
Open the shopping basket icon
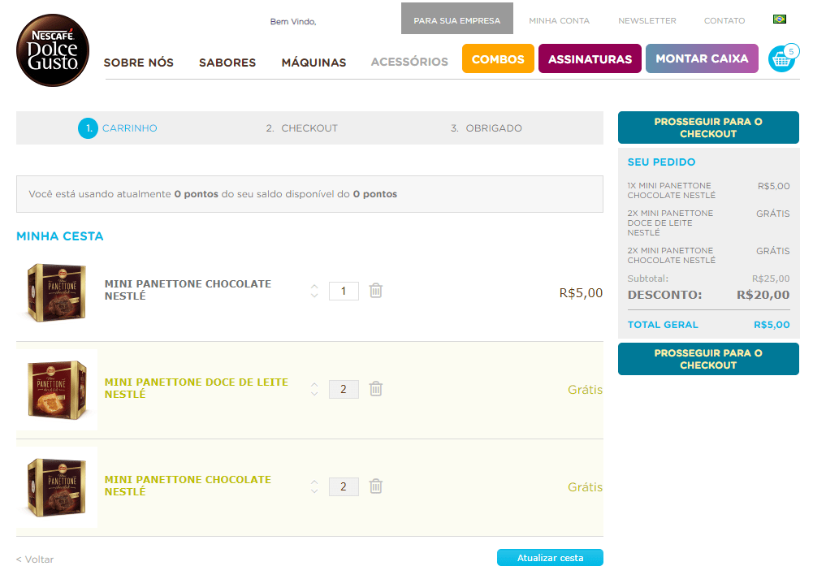(x=781, y=59)
